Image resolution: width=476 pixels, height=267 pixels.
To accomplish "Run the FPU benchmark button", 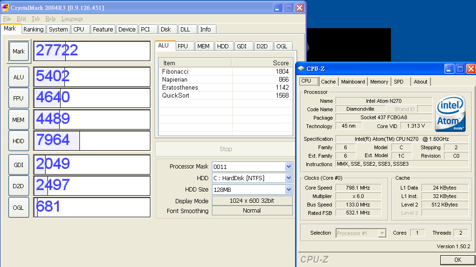I will [19, 98].
